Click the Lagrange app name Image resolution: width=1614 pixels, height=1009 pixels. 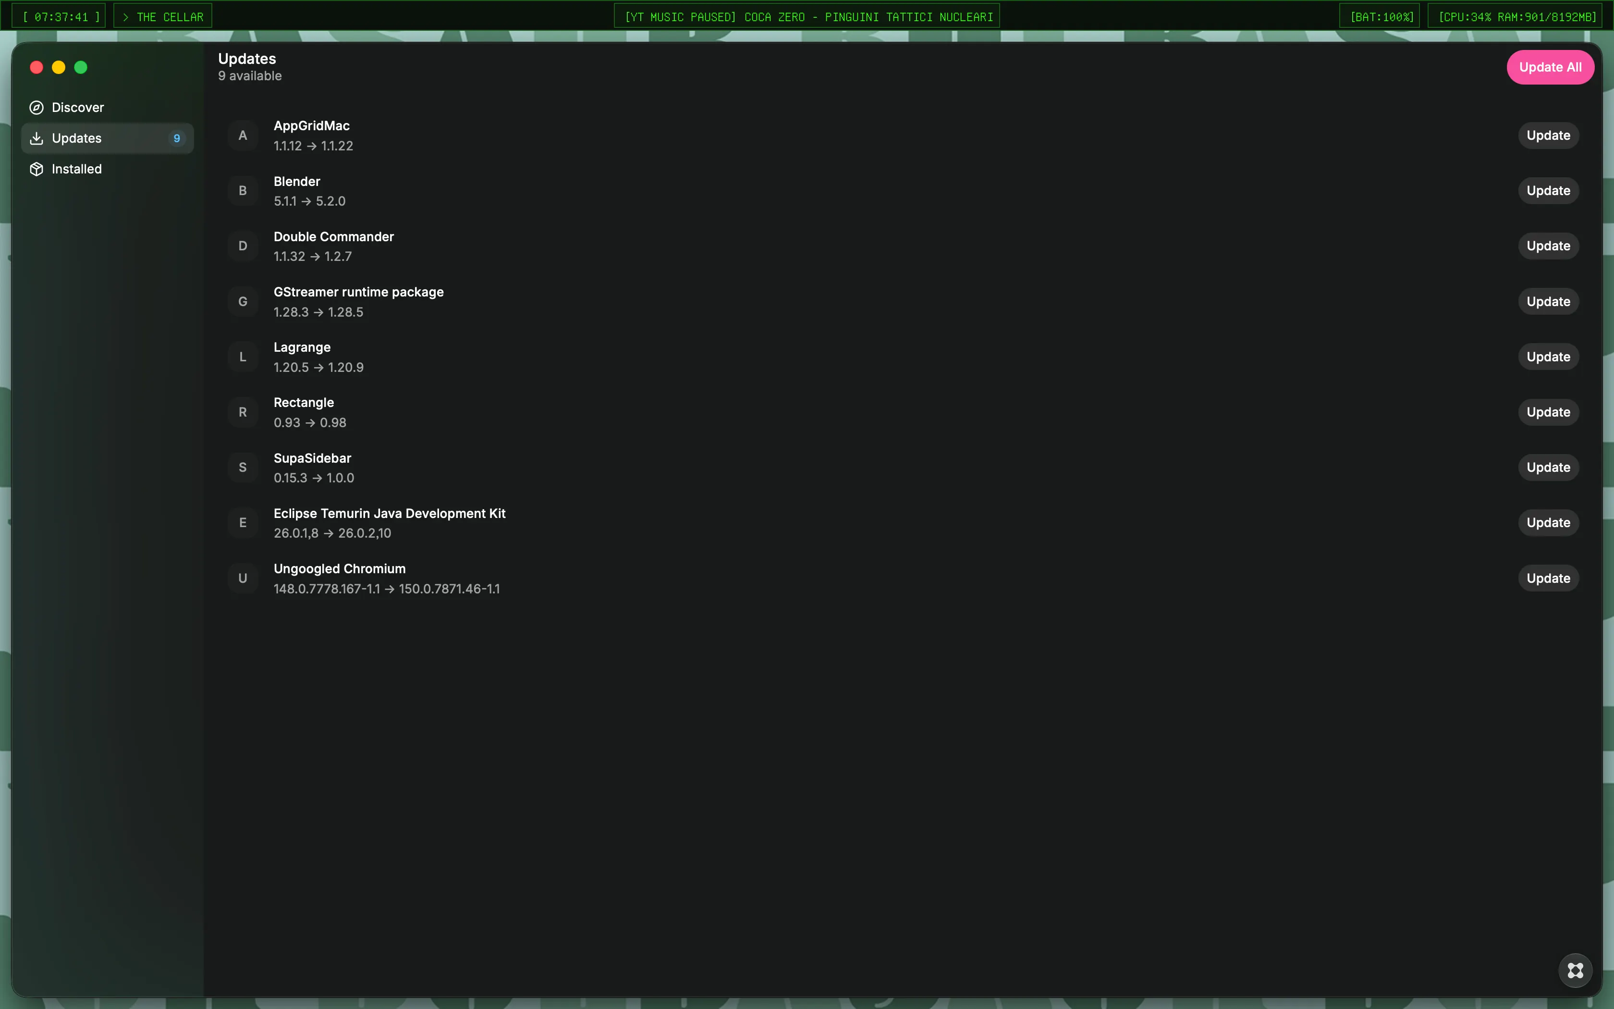click(x=302, y=348)
